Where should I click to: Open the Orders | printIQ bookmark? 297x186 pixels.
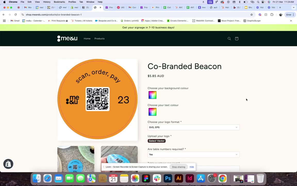pos(130,21)
